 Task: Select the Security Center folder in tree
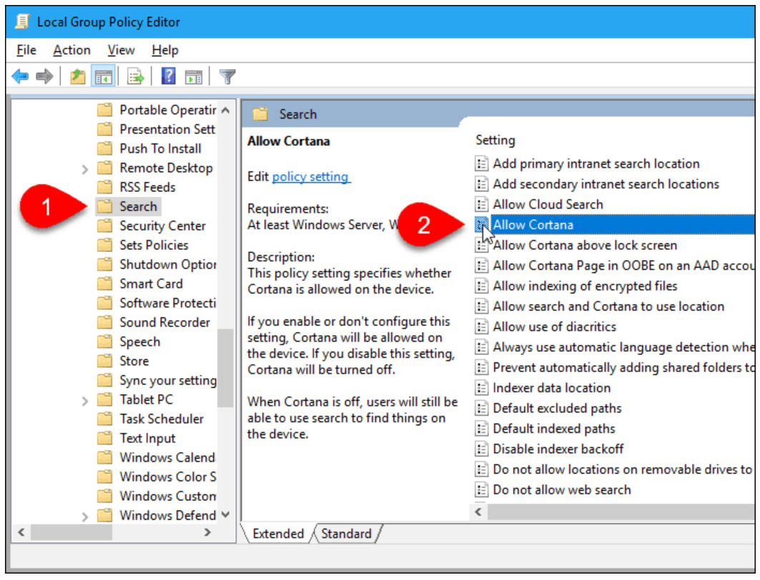click(162, 226)
